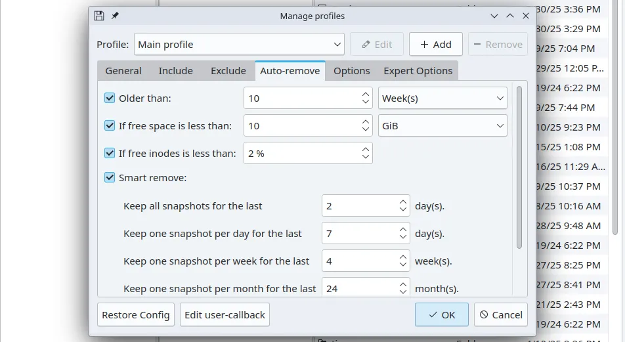
Task: Click the title bar up-chevron maximize icon
Action: (510, 16)
